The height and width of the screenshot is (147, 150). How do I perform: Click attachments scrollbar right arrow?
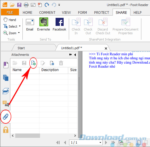(x=75, y=135)
